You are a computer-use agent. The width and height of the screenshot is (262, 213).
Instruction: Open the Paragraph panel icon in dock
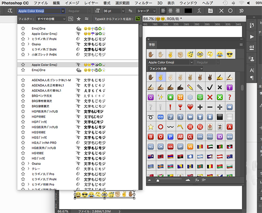252,78
